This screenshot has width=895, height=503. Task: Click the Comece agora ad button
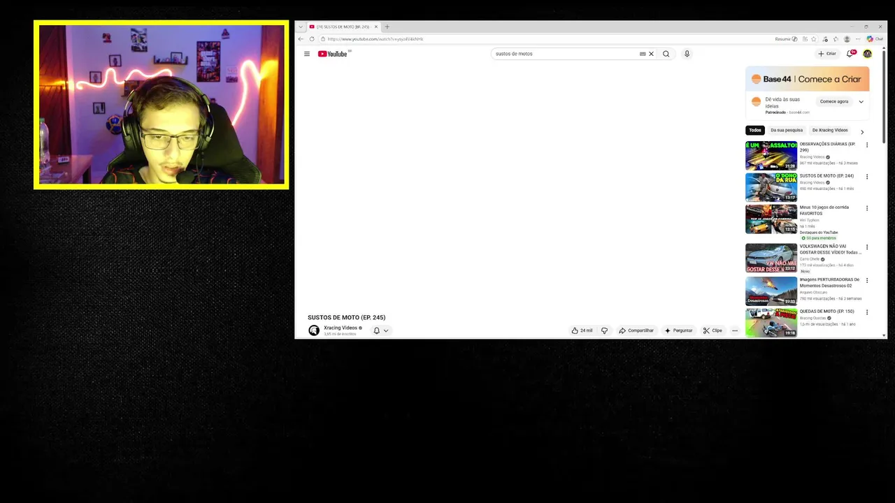point(834,101)
